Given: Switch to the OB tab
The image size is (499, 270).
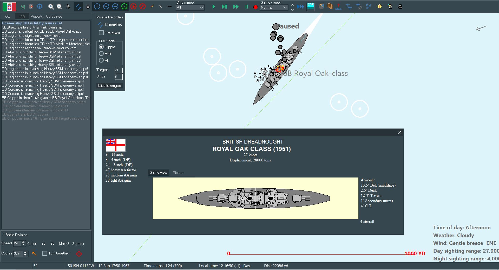Looking at the screenshot, I should 8,16.
